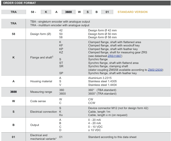
Task: Select the 'Measuring range' label
Action: [x=41, y=92]
